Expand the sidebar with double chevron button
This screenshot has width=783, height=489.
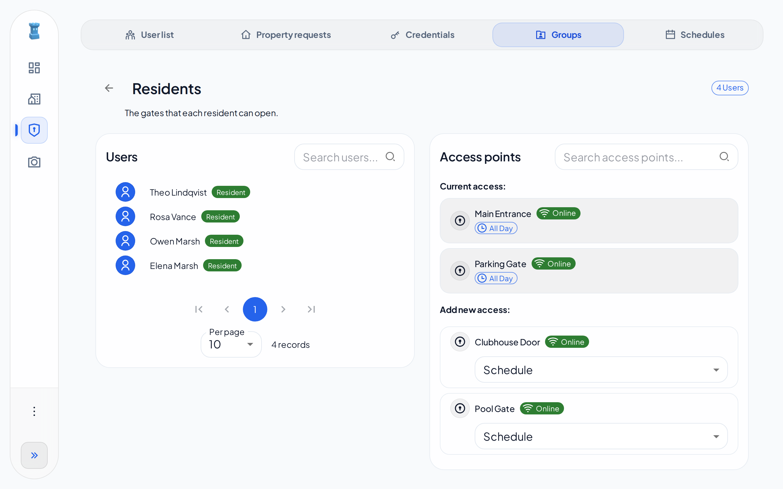[x=34, y=455]
